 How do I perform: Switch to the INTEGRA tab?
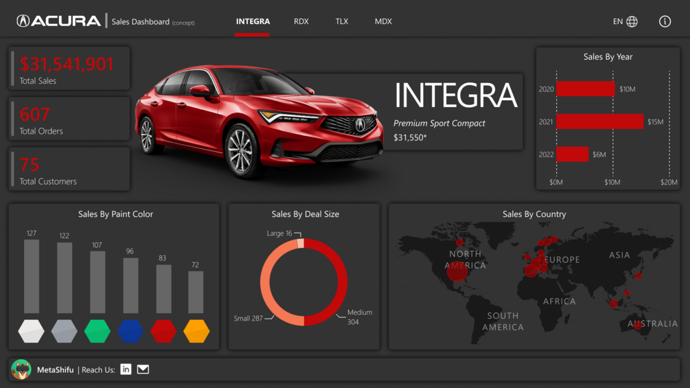click(253, 21)
